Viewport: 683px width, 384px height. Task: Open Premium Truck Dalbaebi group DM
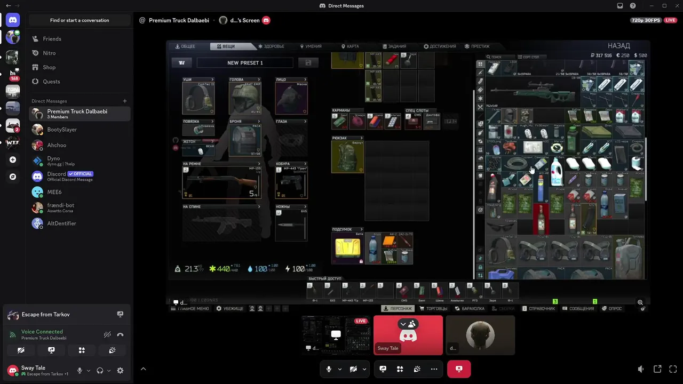point(80,114)
